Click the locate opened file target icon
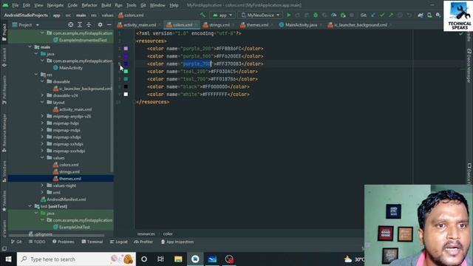Viewport: 473px width, 266px height. click(x=71, y=24)
